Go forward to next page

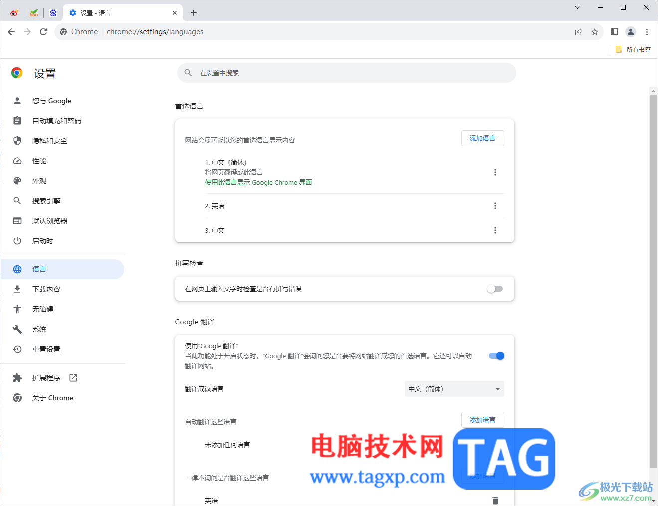(x=27, y=32)
